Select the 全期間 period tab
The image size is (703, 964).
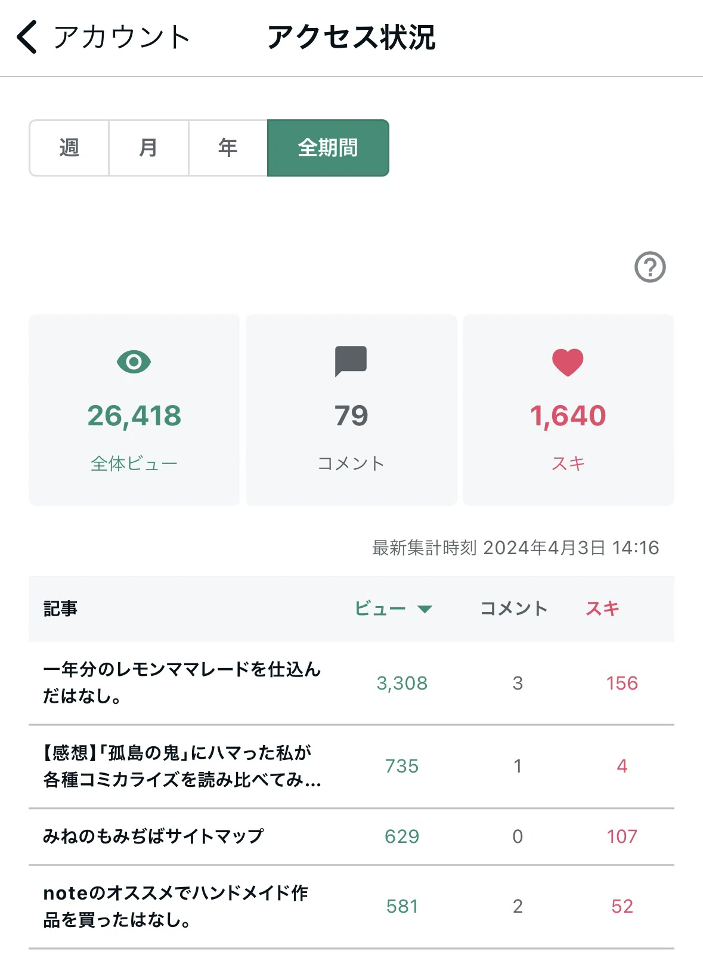[328, 148]
